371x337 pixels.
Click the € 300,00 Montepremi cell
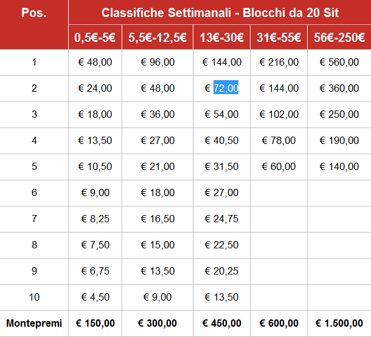tap(157, 324)
